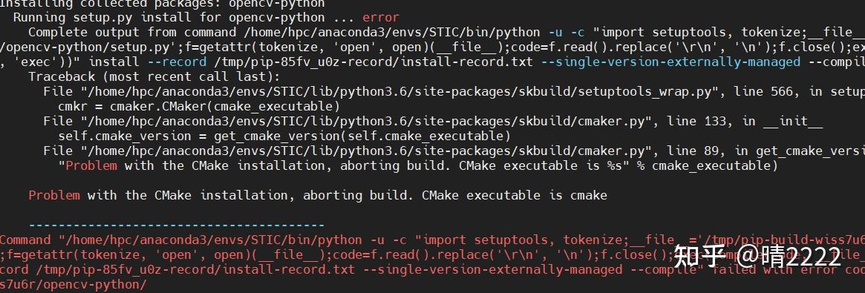Click 'cmkr = cmaker.CMaker(cmake_executable)' code line
The width and height of the screenshot is (865, 293).
click(x=199, y=106)
